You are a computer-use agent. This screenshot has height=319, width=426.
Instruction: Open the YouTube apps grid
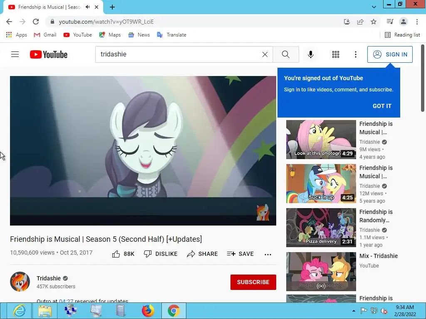pyautogui.click(x=336, y=54)
